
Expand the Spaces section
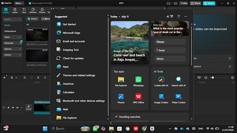tap(13, 49)
